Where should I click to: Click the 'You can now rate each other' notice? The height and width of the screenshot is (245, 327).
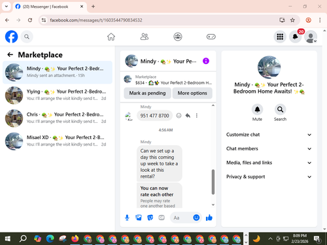click(x=159, y=195)
